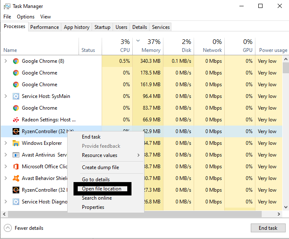Switch to the Startup tab
Image resolution: width=289 pixels, height=239 pixels.
click(x=102, y=27)
